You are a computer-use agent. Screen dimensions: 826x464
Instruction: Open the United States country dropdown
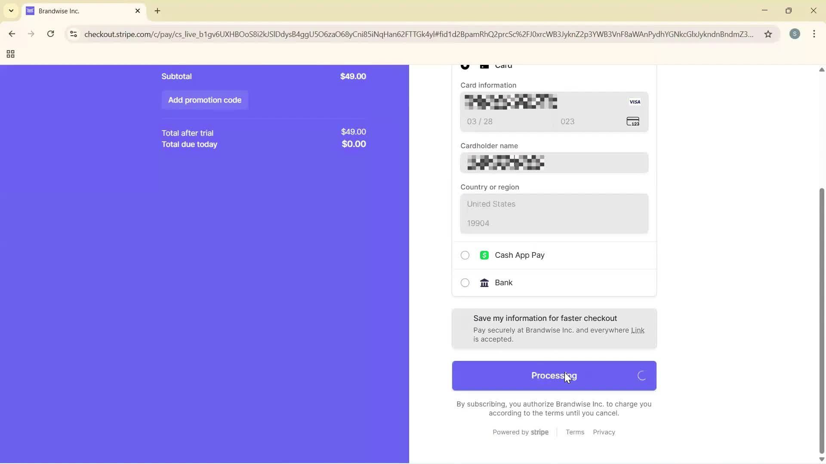click(554, 204)
